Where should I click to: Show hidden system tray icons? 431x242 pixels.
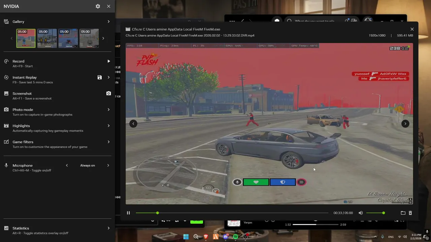click(375, 237)
